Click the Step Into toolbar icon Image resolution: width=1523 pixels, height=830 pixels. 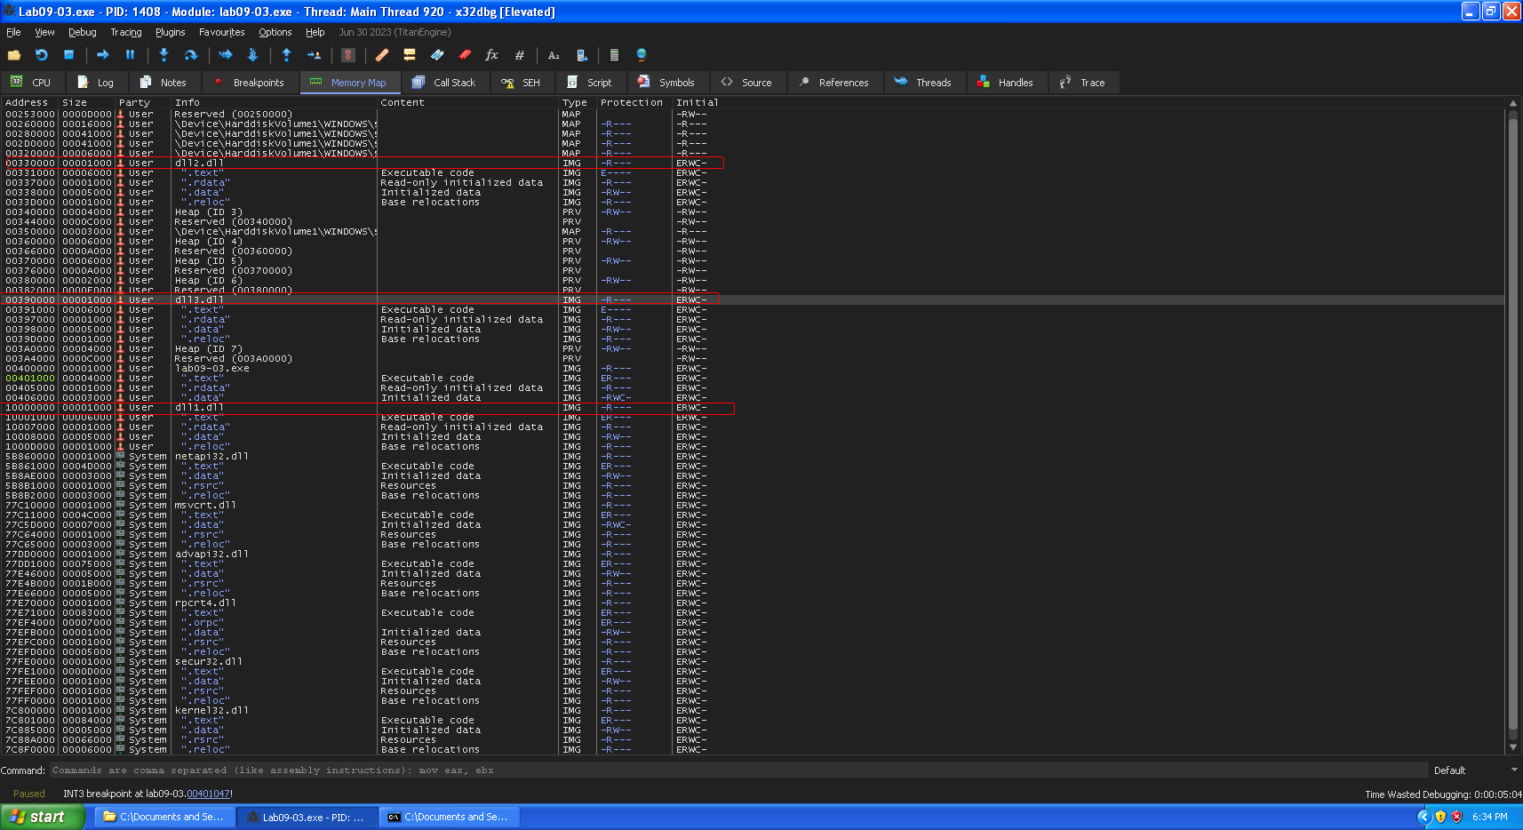coord(163,55)
